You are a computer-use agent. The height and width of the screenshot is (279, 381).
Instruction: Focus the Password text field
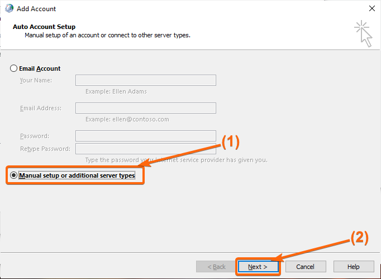pos(146,136)
